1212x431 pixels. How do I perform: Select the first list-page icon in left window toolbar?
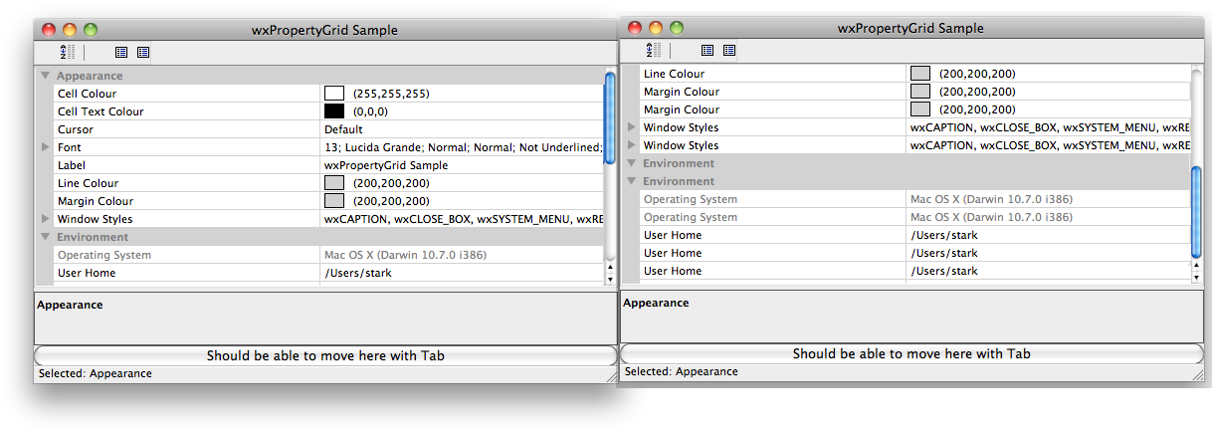[121, 52]
